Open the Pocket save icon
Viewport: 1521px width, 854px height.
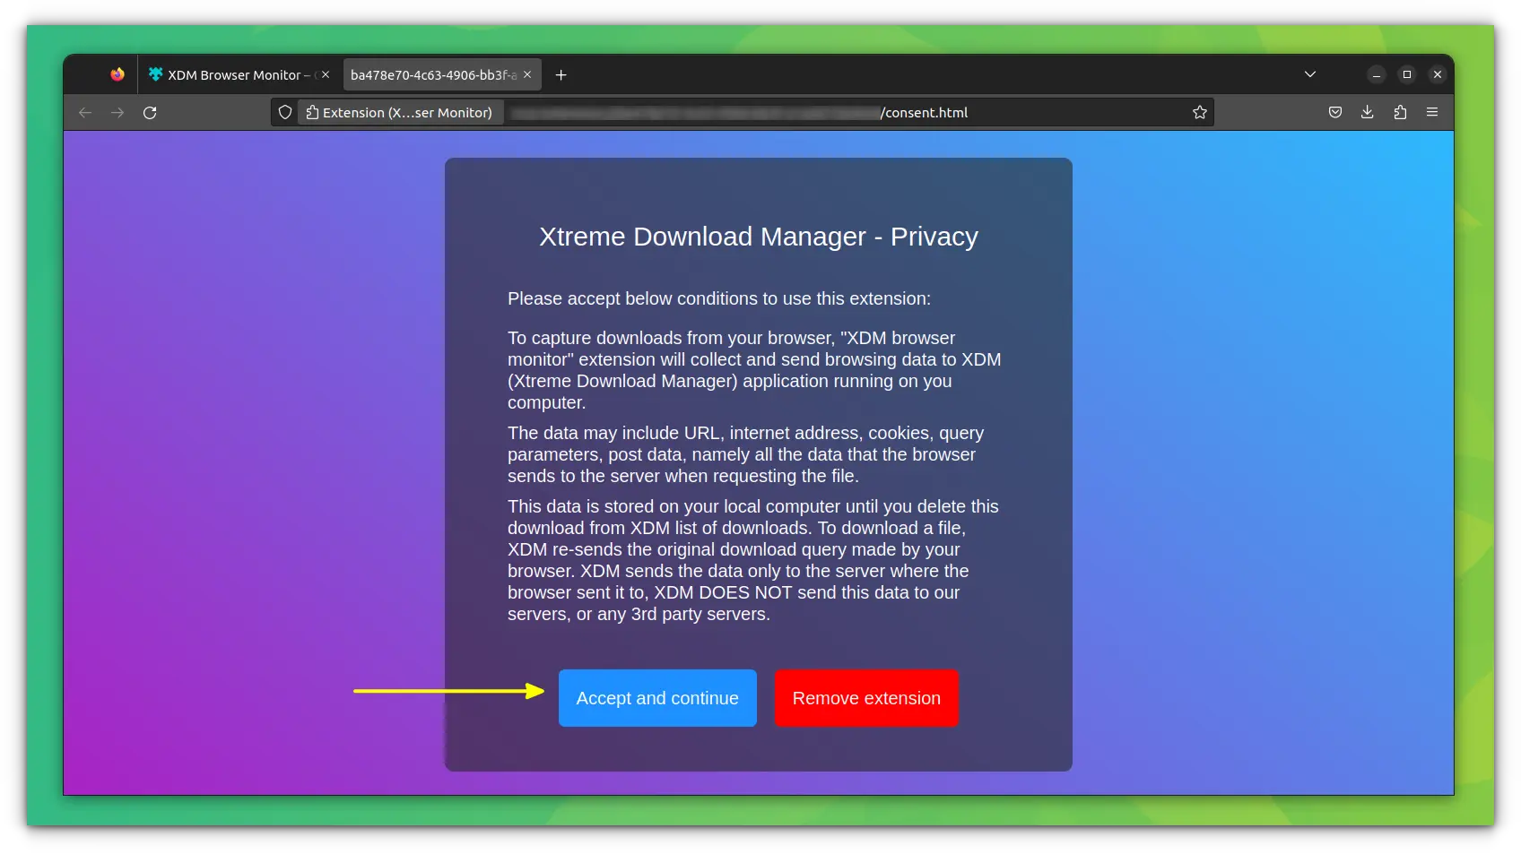click(1335, 113)
